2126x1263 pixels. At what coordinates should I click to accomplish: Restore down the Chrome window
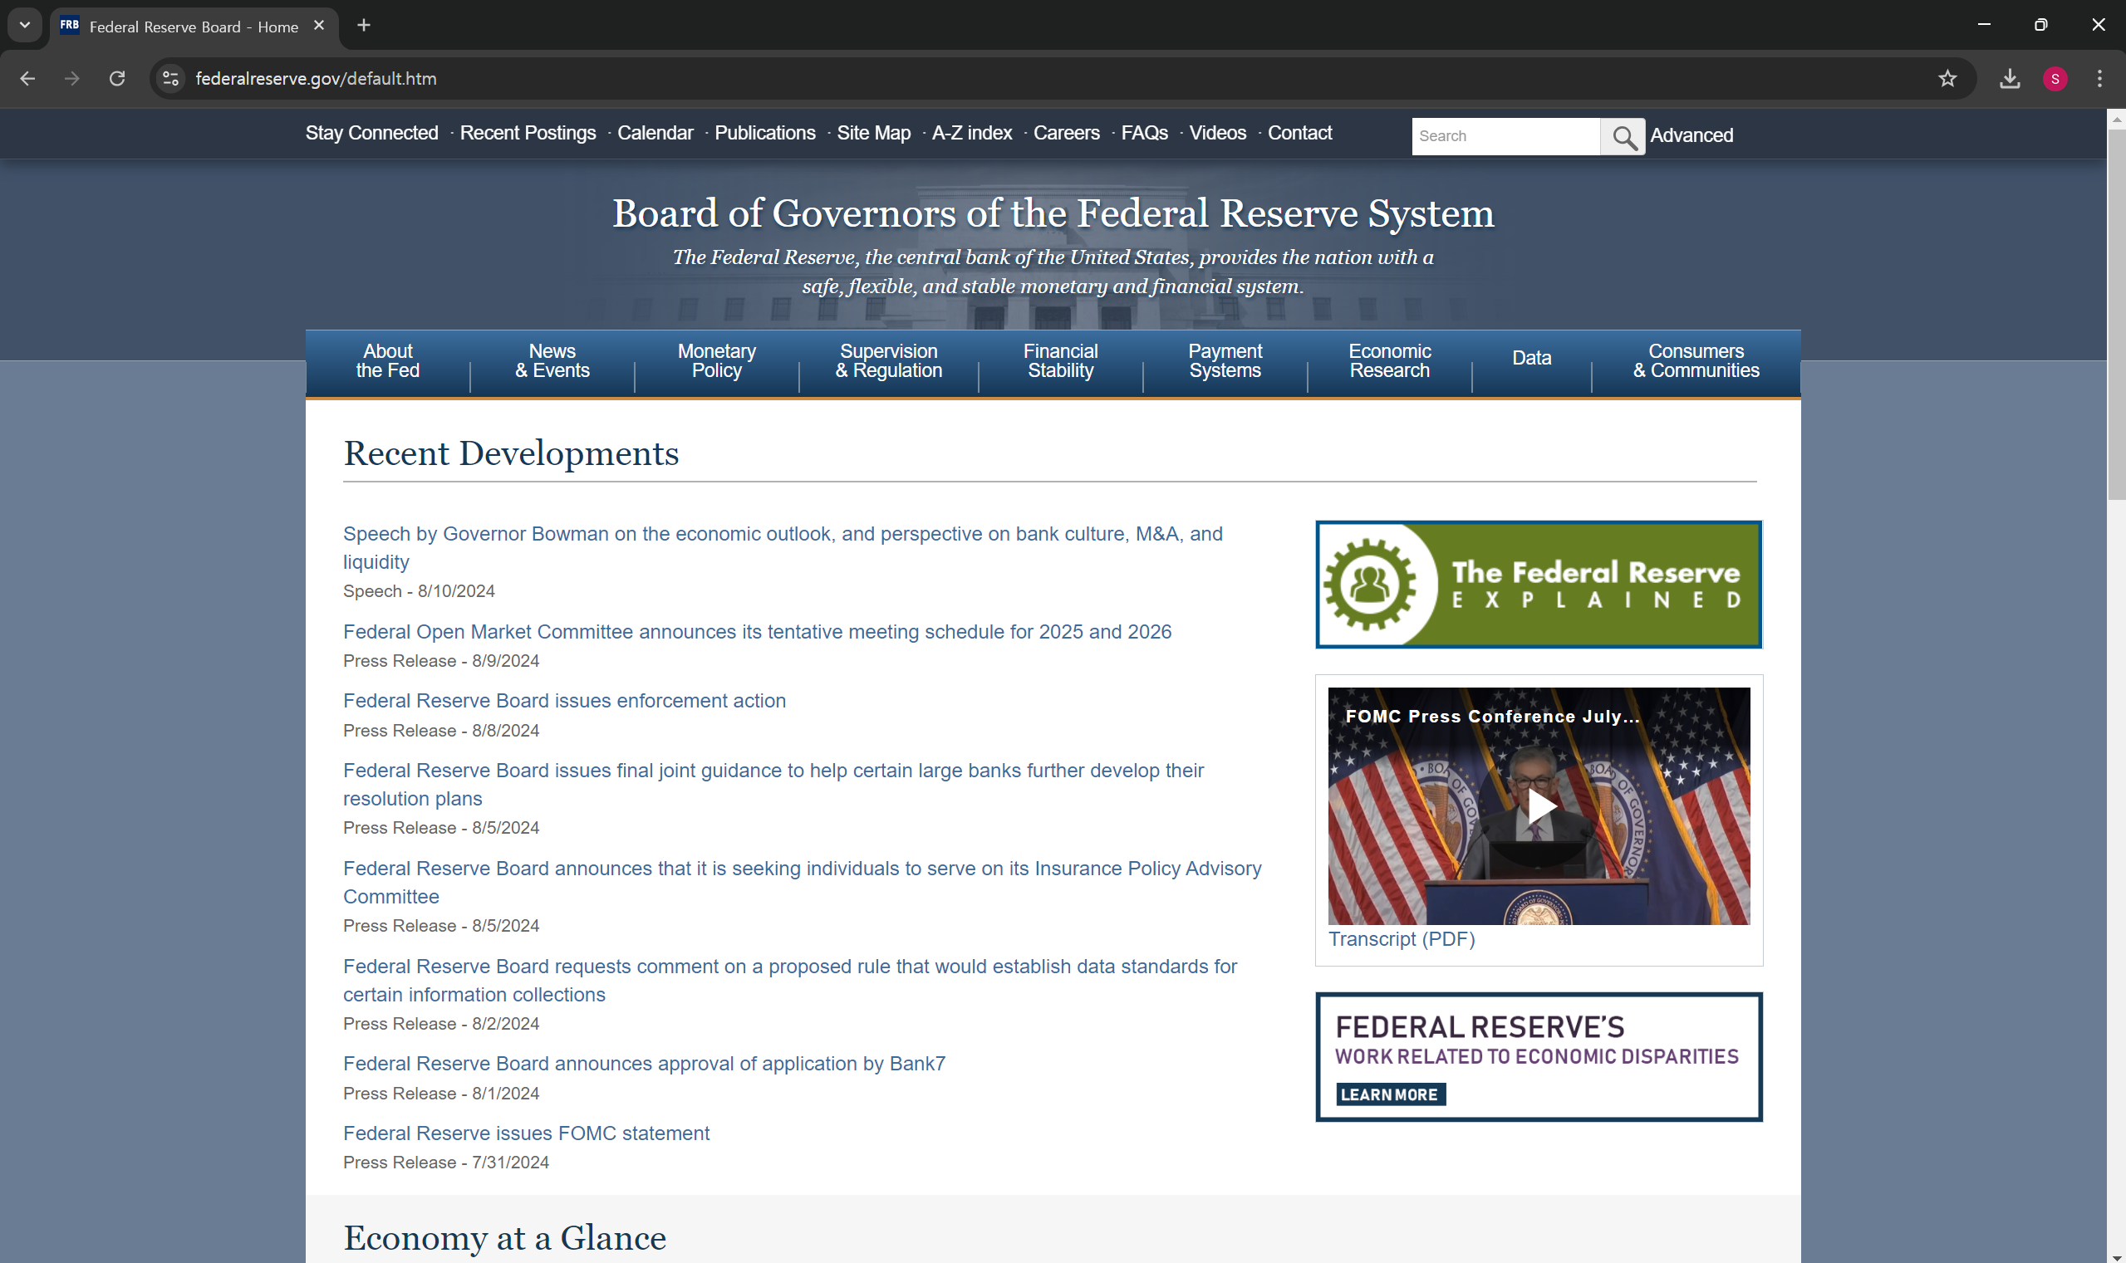click(2041, 25)
